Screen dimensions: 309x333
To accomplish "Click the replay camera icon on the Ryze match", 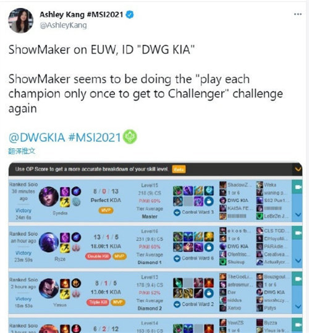I will 298,233.
